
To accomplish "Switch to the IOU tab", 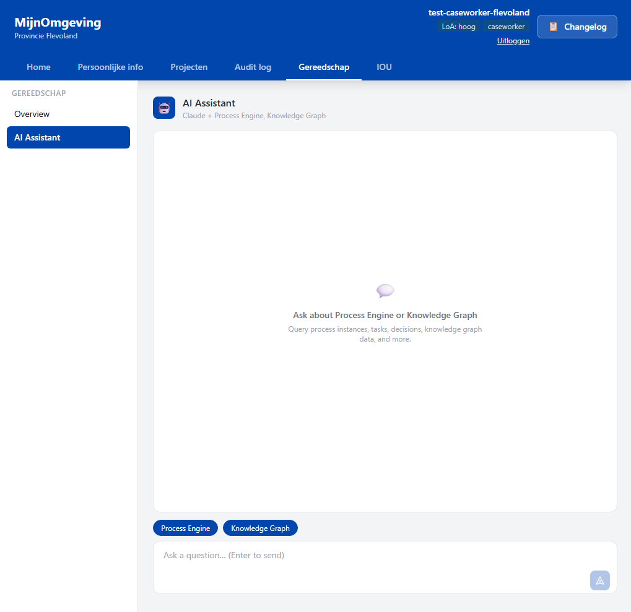I will tap(384, 67).
